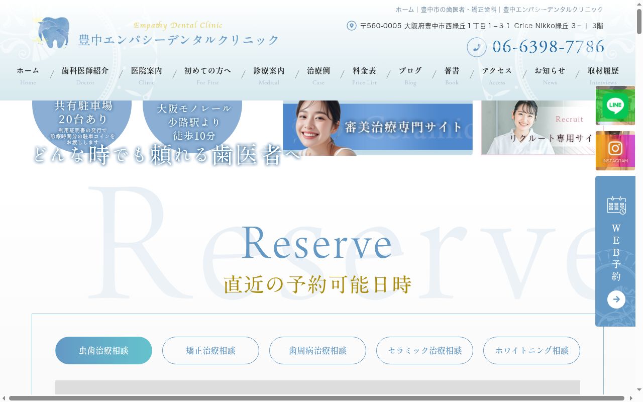The height and width of the screenshot is (402, 643).
Task: Open お知らせ News menu
Action: point(550,75)
